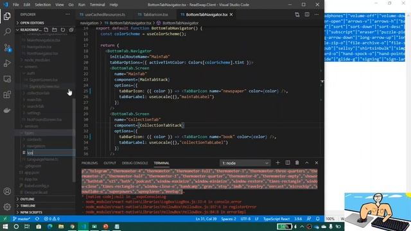Open the errors and warnings count

pyautogui.click(x=51, y=219)
